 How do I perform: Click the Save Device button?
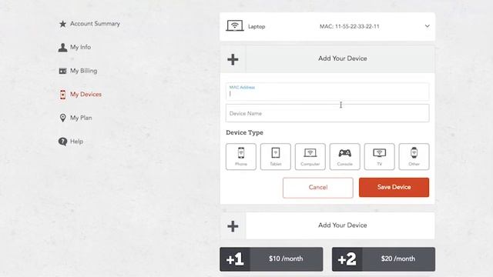394,188
